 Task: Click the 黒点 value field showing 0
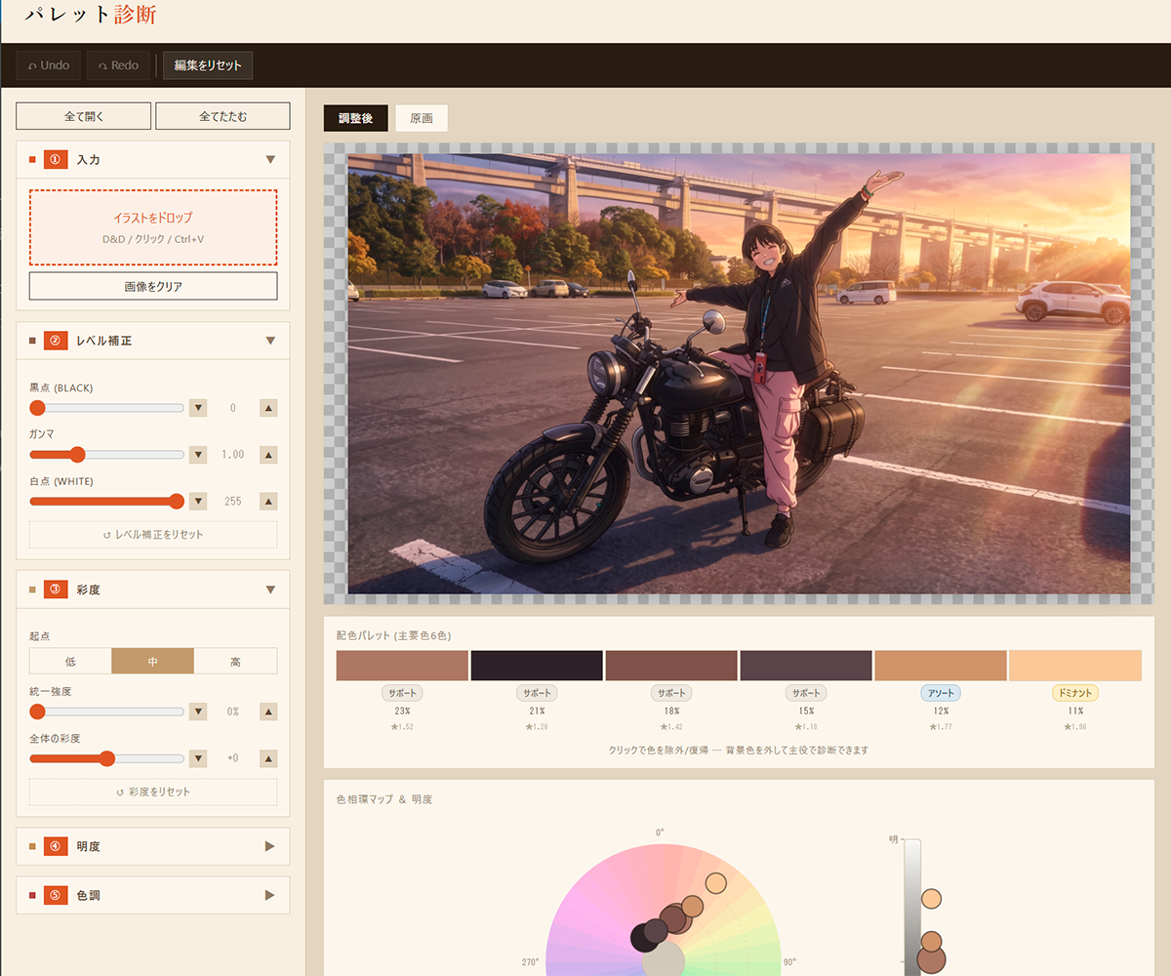tap(233, 408)
